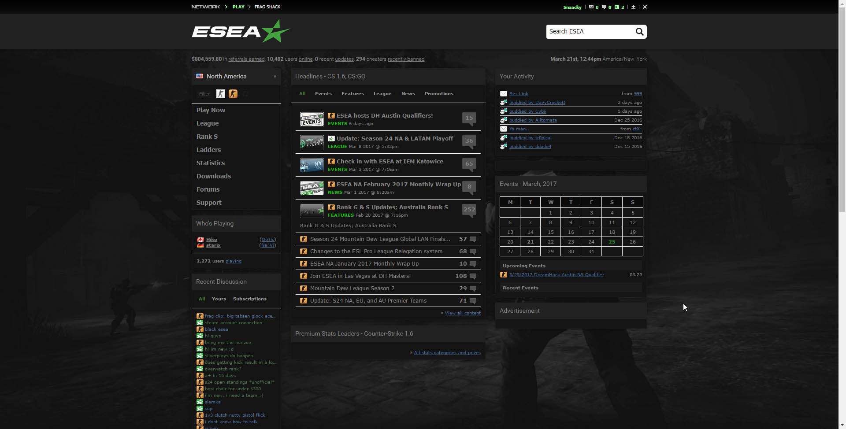Open the Rank S page from the sidebar
This screenshot has width=846, height=429.
207,137
